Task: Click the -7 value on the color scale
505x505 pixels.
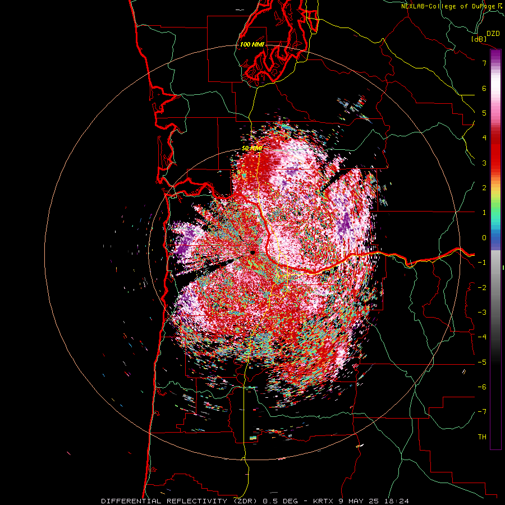Action: click(482, 412)
